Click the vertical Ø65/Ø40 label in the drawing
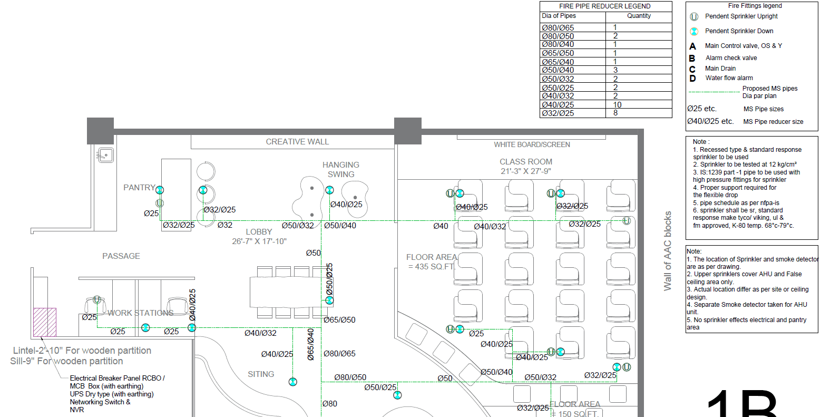 [x=311, y=344]
